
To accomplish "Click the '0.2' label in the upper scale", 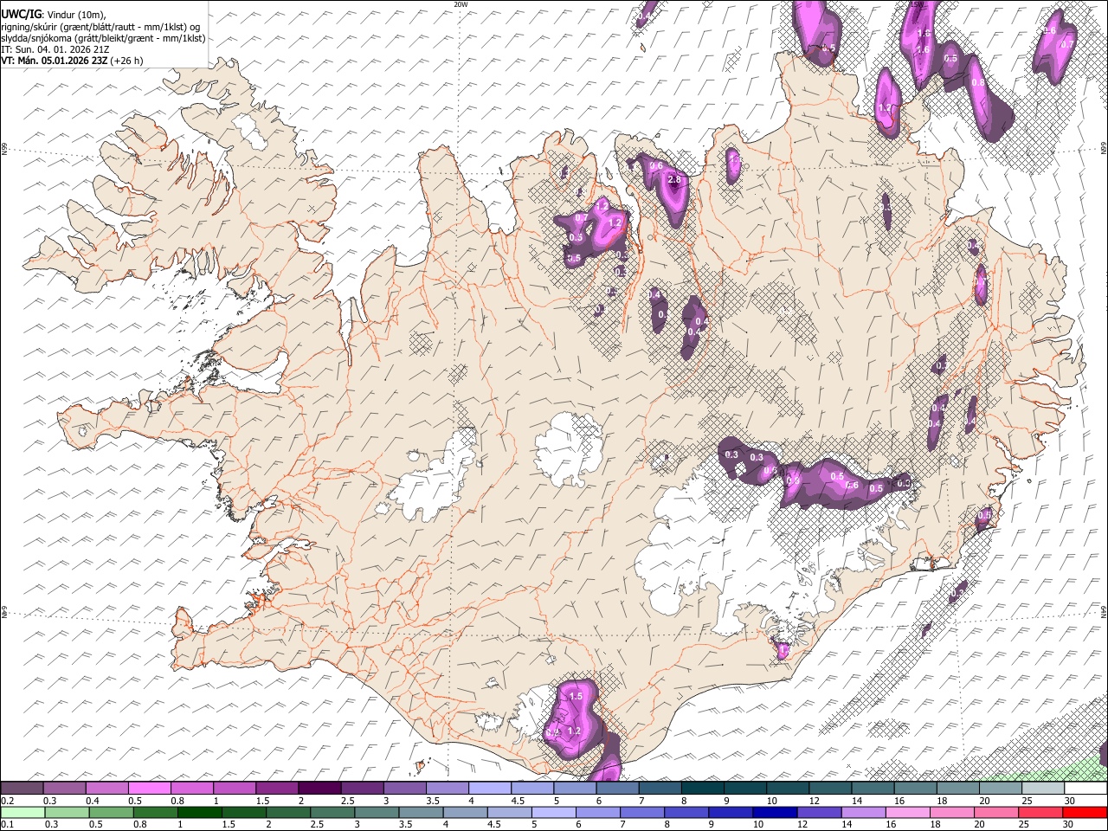I will 6,801.
